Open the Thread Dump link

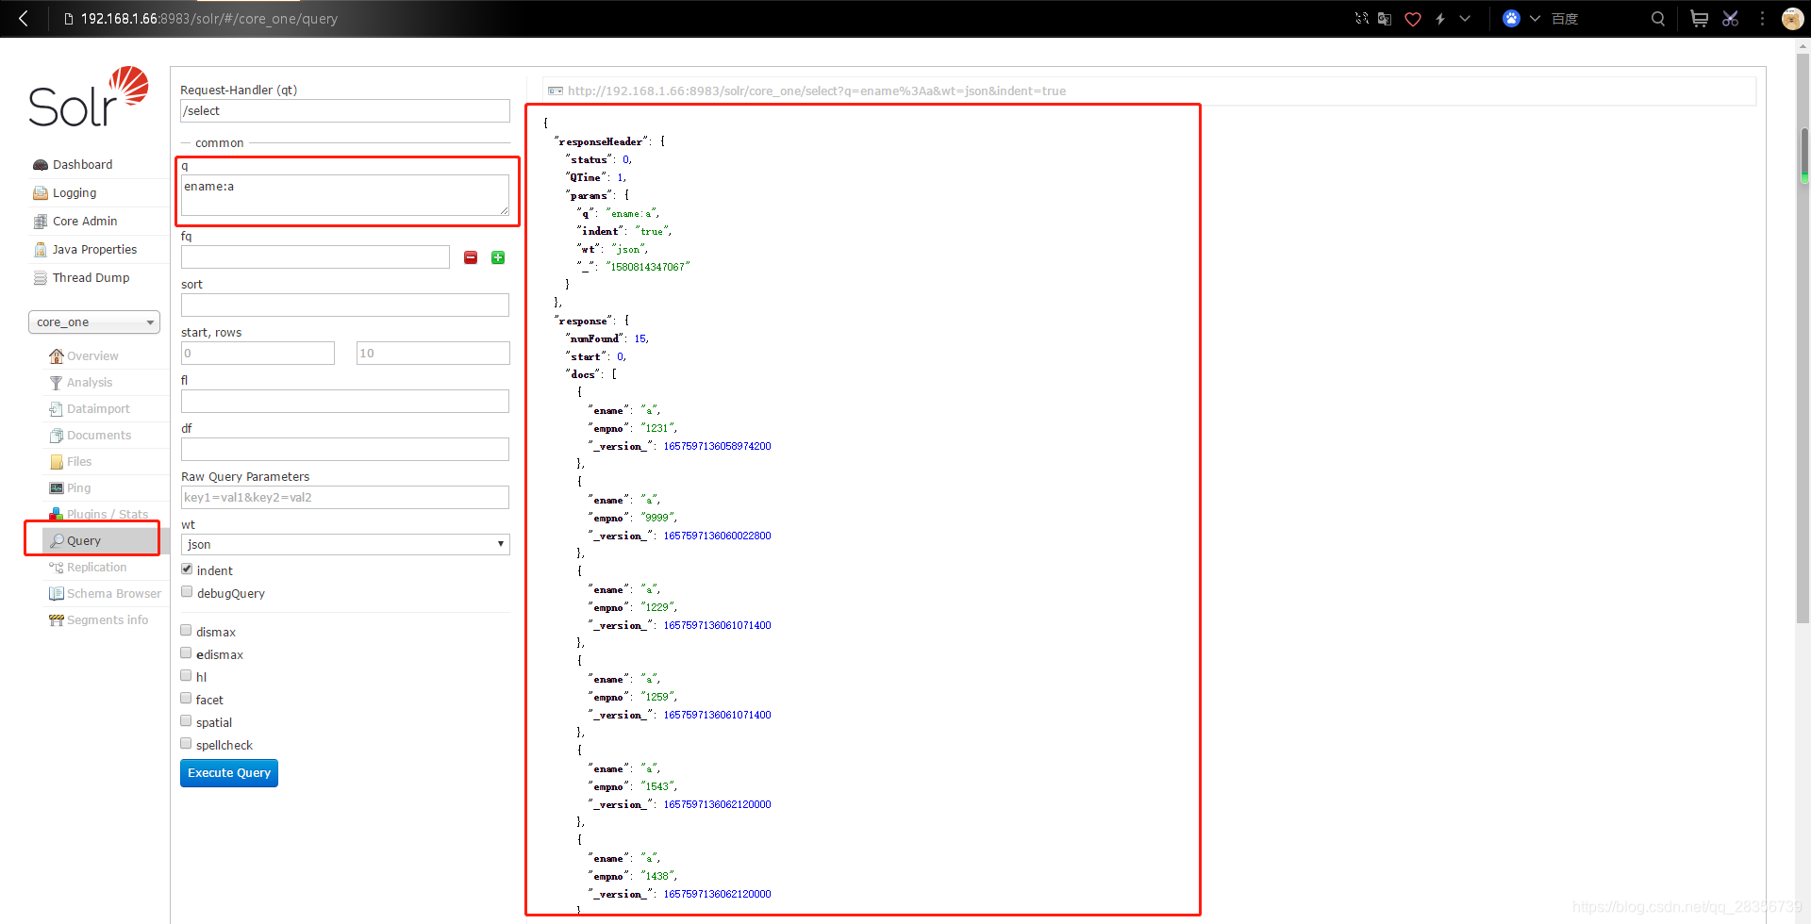coord(91,278)
